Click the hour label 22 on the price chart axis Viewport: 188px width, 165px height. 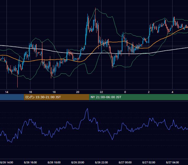point(101,92)
